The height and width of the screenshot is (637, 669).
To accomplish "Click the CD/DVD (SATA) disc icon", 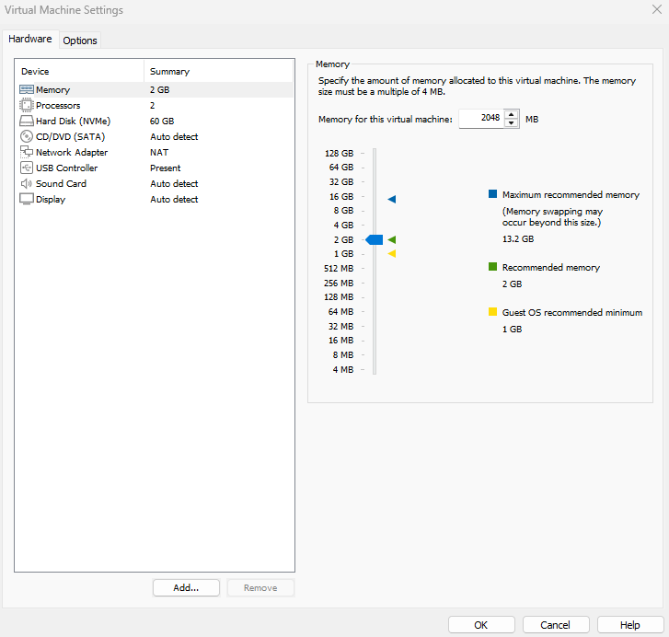I will [27, 136].
